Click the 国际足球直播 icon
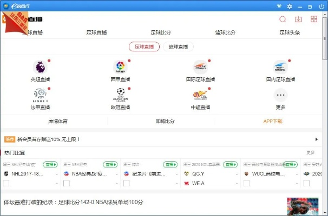The width and height of the screenshot is (328, 216). click(x=200, y=67)
